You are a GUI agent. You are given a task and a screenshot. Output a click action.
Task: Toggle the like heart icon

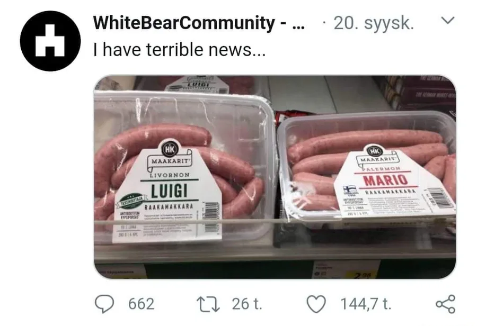pyautogui.click(x=316, y=304)
